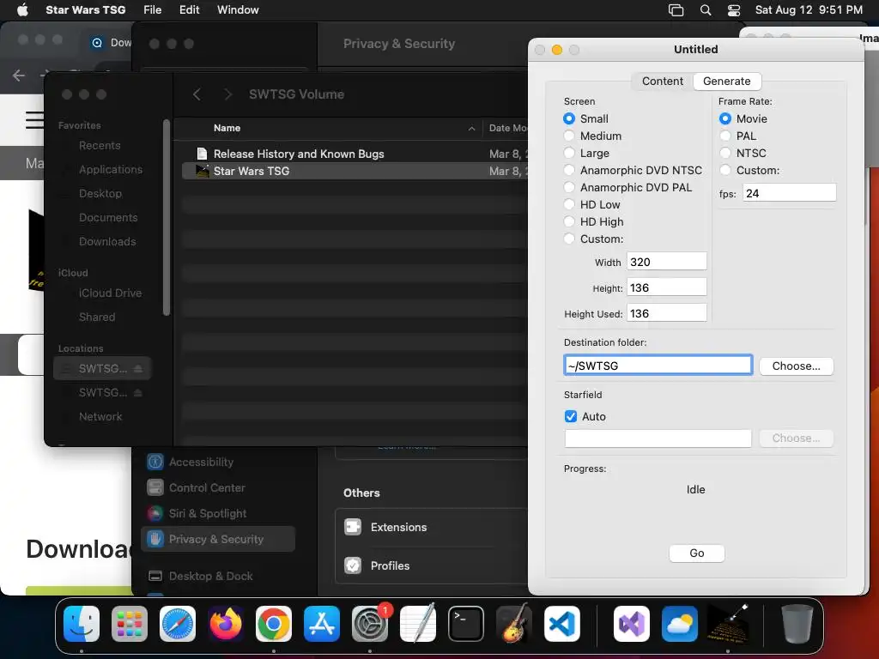Launch Safari from the Dock
The width and height of the screenshot is (879, 659).
click(x=178, y=624)
